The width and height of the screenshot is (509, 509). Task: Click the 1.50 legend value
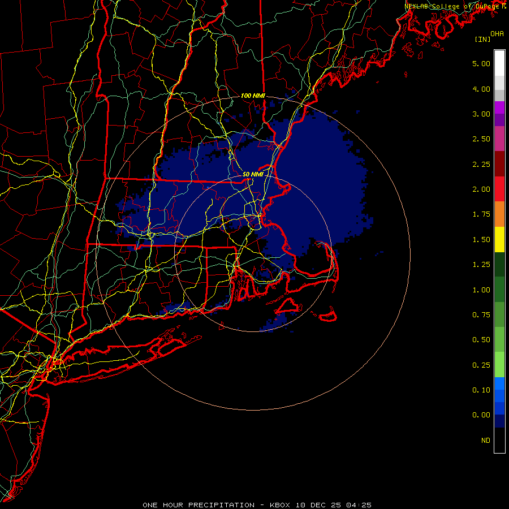(x=481, y=240)
